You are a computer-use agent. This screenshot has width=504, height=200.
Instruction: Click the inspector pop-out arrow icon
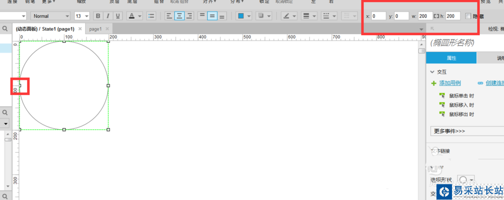click(432, 29)
